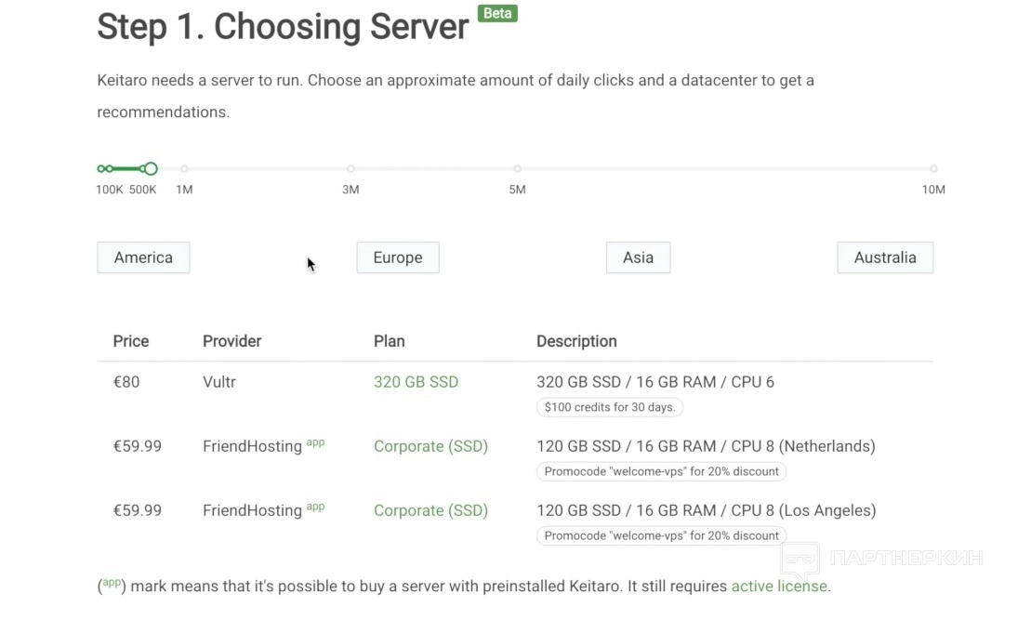The image size is (1031, 633).
Task: Open Corporate (SSD) plan for Los Angeles
Action: point(430,510)
